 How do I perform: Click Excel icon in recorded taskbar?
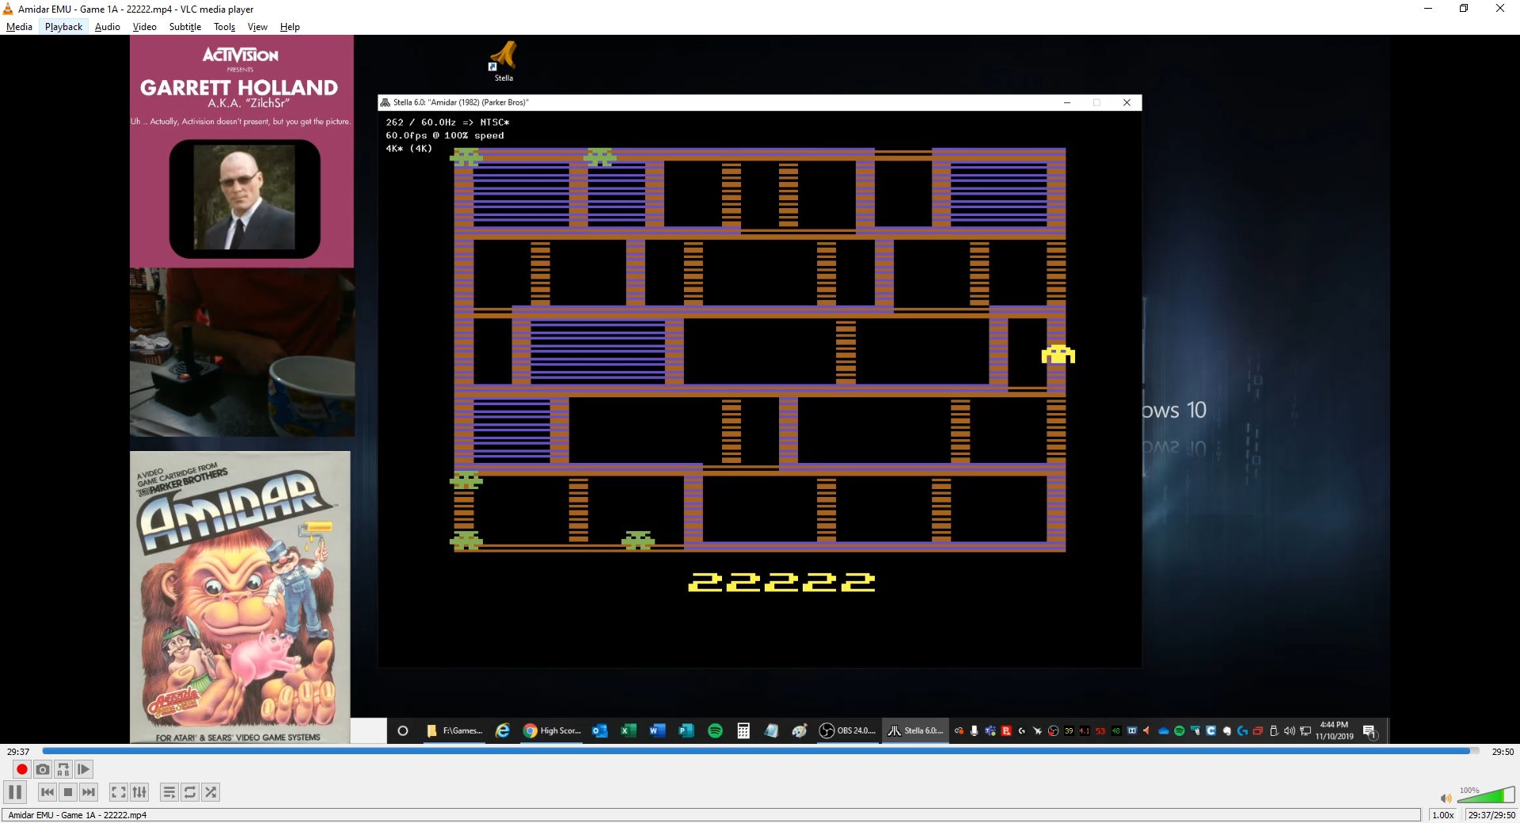(x=628, y=730)
